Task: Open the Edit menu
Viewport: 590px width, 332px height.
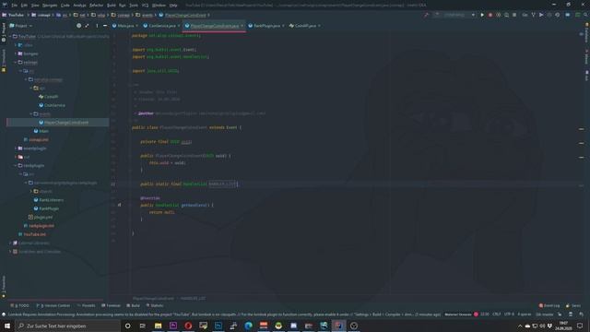Action: click(x=24, y=6)
